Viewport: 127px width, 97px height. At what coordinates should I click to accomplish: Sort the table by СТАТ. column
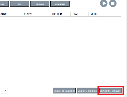click(x=80, y=14)
